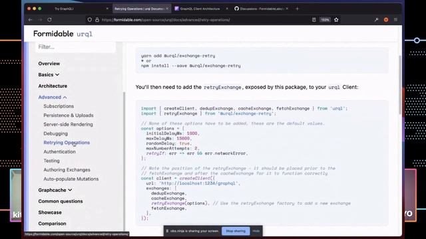Hide the obs.ninja screen sharing bar
The image size is (426, 239).
(x=256, y=231)
